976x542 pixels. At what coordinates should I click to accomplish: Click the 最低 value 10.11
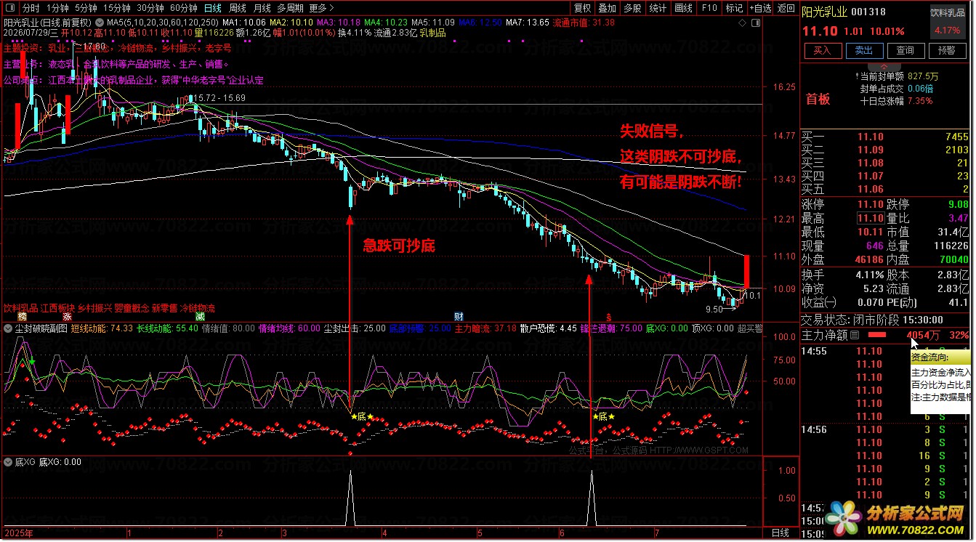click(871, 232)
